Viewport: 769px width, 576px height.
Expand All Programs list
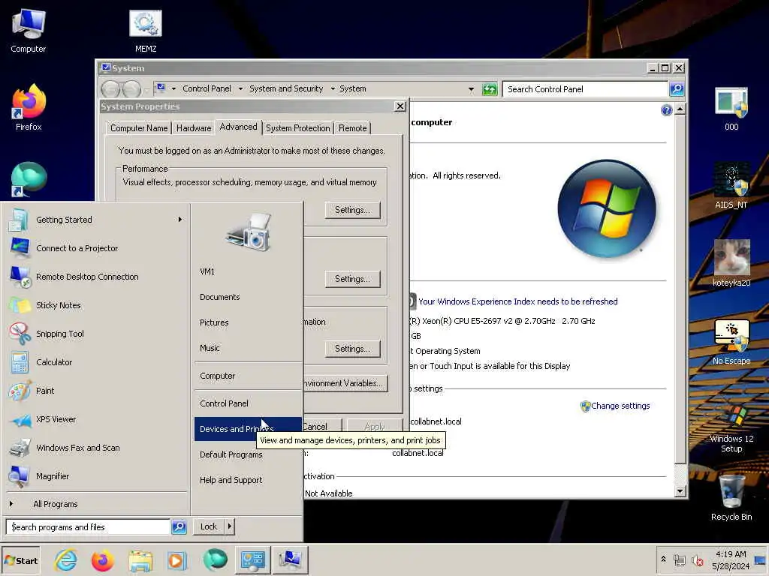[x=95, y=504]
